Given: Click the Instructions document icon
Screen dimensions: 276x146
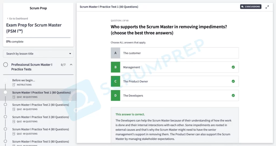Looking at the screenshot, I should click(14, 85).
